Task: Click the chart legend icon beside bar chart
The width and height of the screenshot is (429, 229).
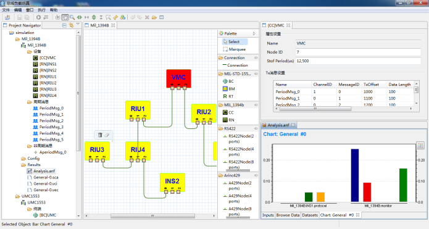Action: tap(420, 145)
